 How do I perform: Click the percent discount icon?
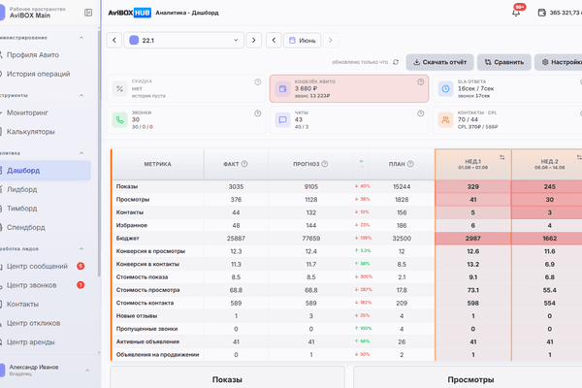(x=120, y=88)
